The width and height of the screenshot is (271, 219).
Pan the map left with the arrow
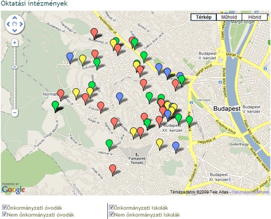8,24
